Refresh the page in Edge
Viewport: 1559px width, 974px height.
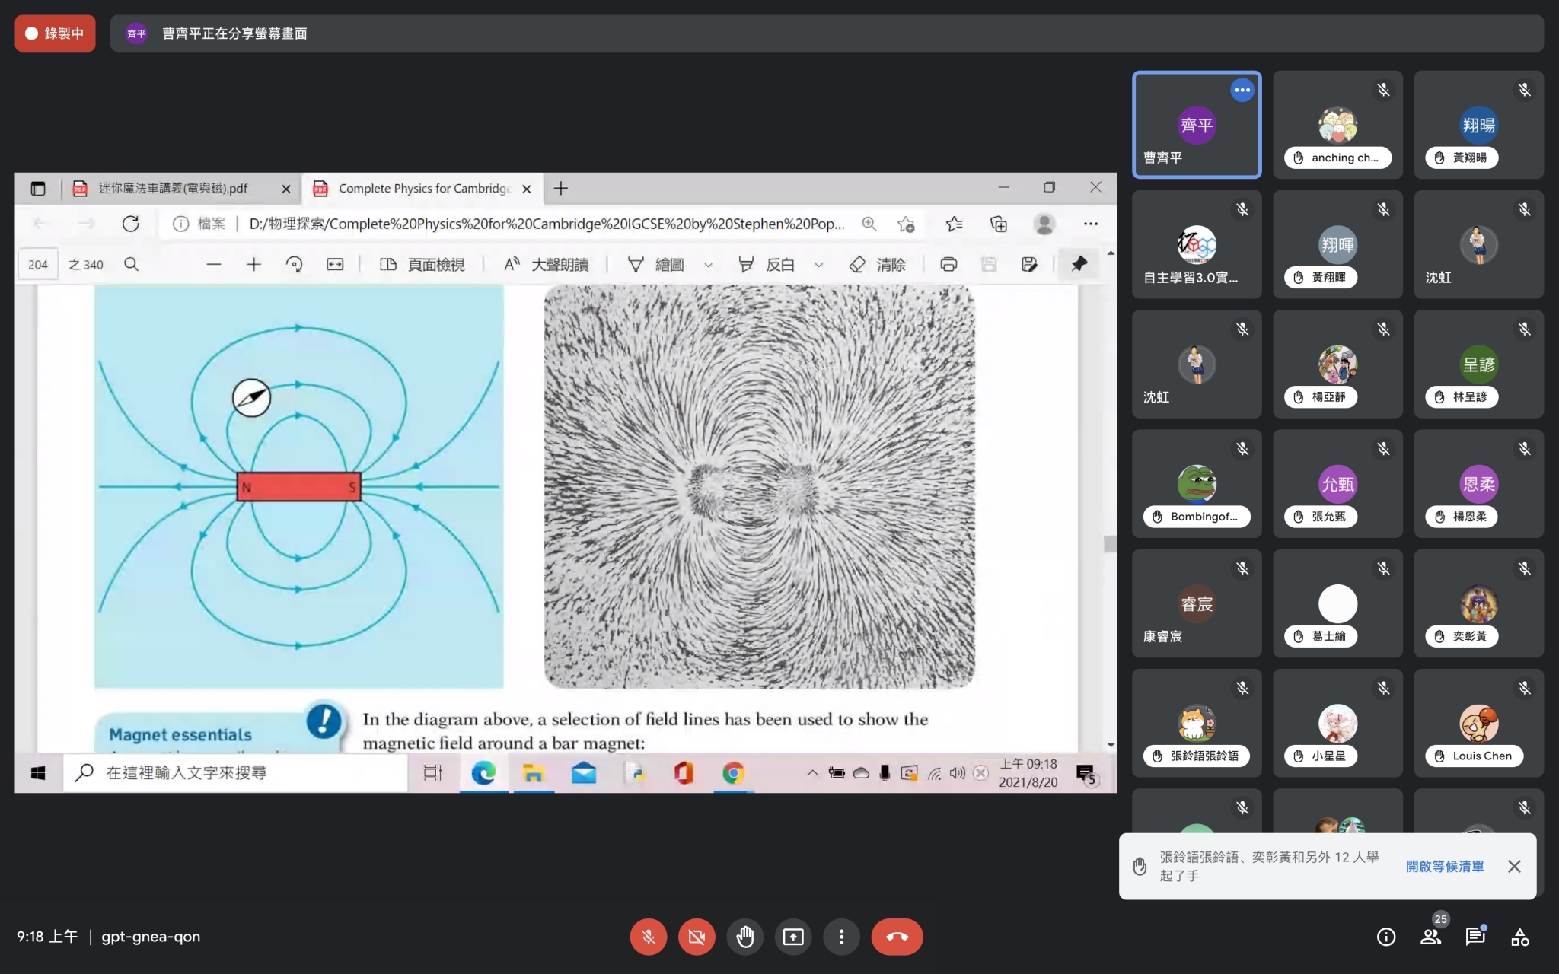[x=130, y=224]
